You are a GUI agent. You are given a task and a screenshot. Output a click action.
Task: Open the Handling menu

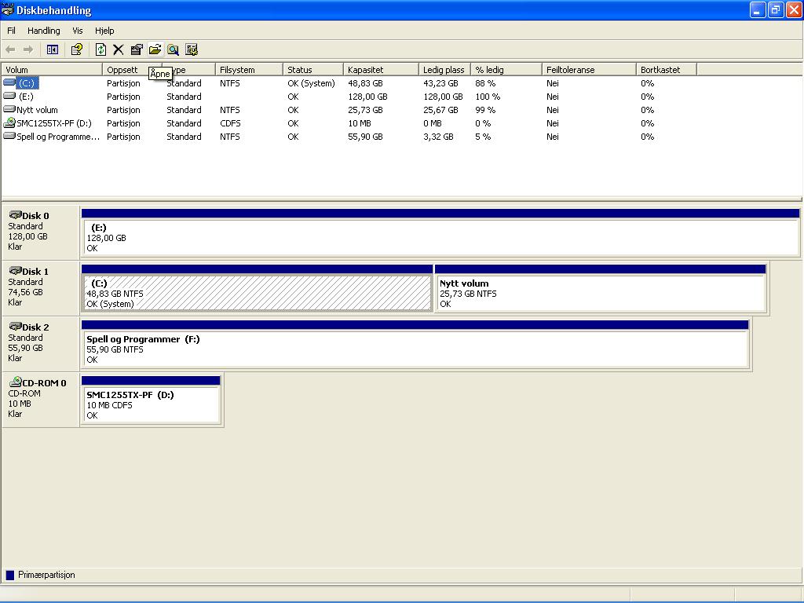44,31
